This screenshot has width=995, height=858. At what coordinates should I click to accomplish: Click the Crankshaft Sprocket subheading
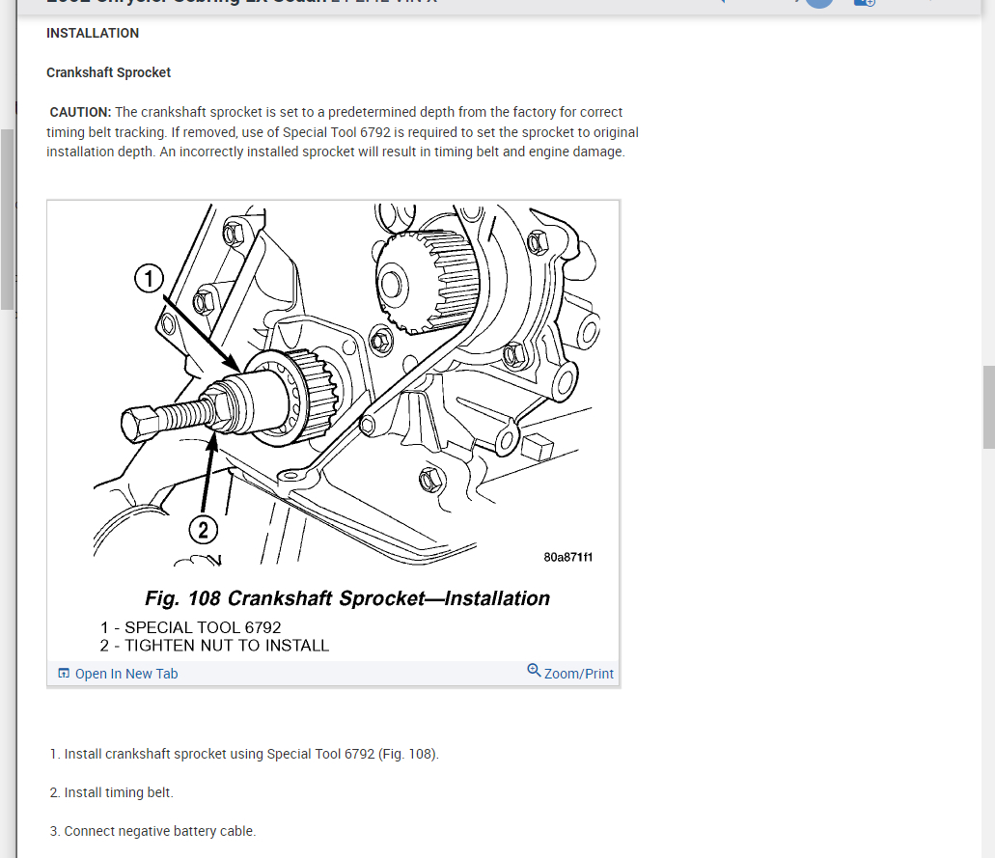(x=108, y=72)
